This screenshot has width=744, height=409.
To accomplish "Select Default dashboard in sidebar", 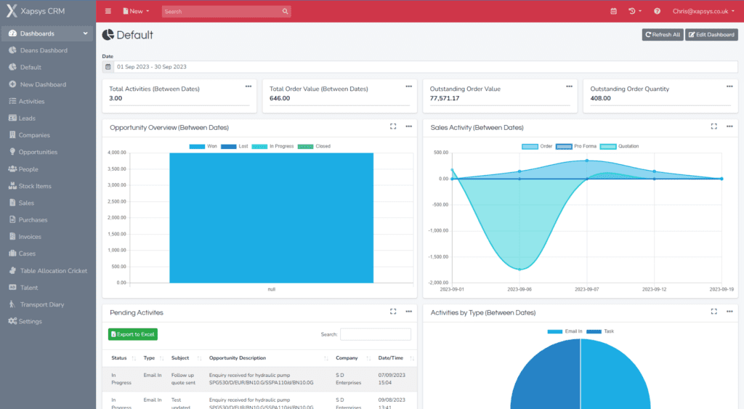I will (31, 68).
